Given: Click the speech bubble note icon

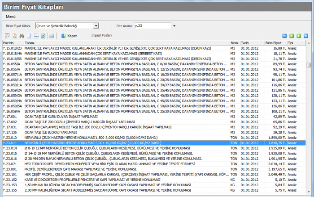Looking at the screenshot, I should click(x=7, y=36).
